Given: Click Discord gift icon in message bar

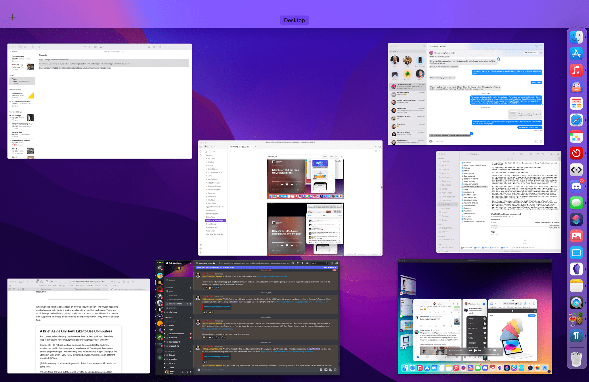Looking at the screenshot, I should (321, 370).
